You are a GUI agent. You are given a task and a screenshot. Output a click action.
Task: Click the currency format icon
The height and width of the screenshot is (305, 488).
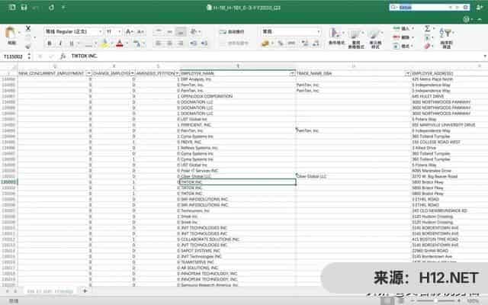point(265,43)
